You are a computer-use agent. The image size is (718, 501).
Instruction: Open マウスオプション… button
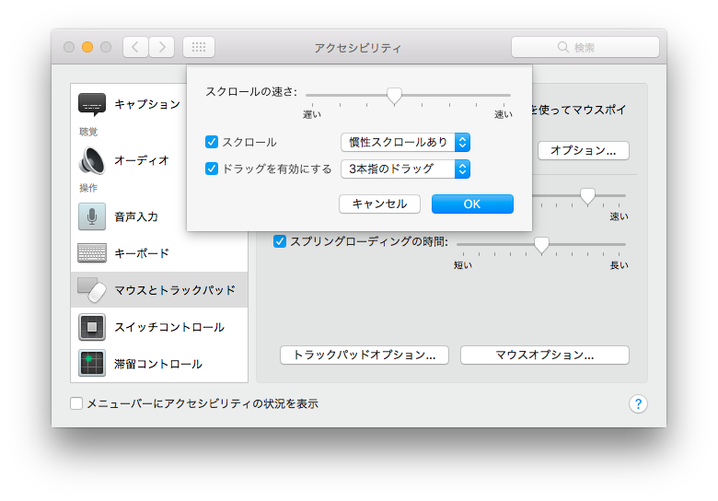[x=544, y=355]
